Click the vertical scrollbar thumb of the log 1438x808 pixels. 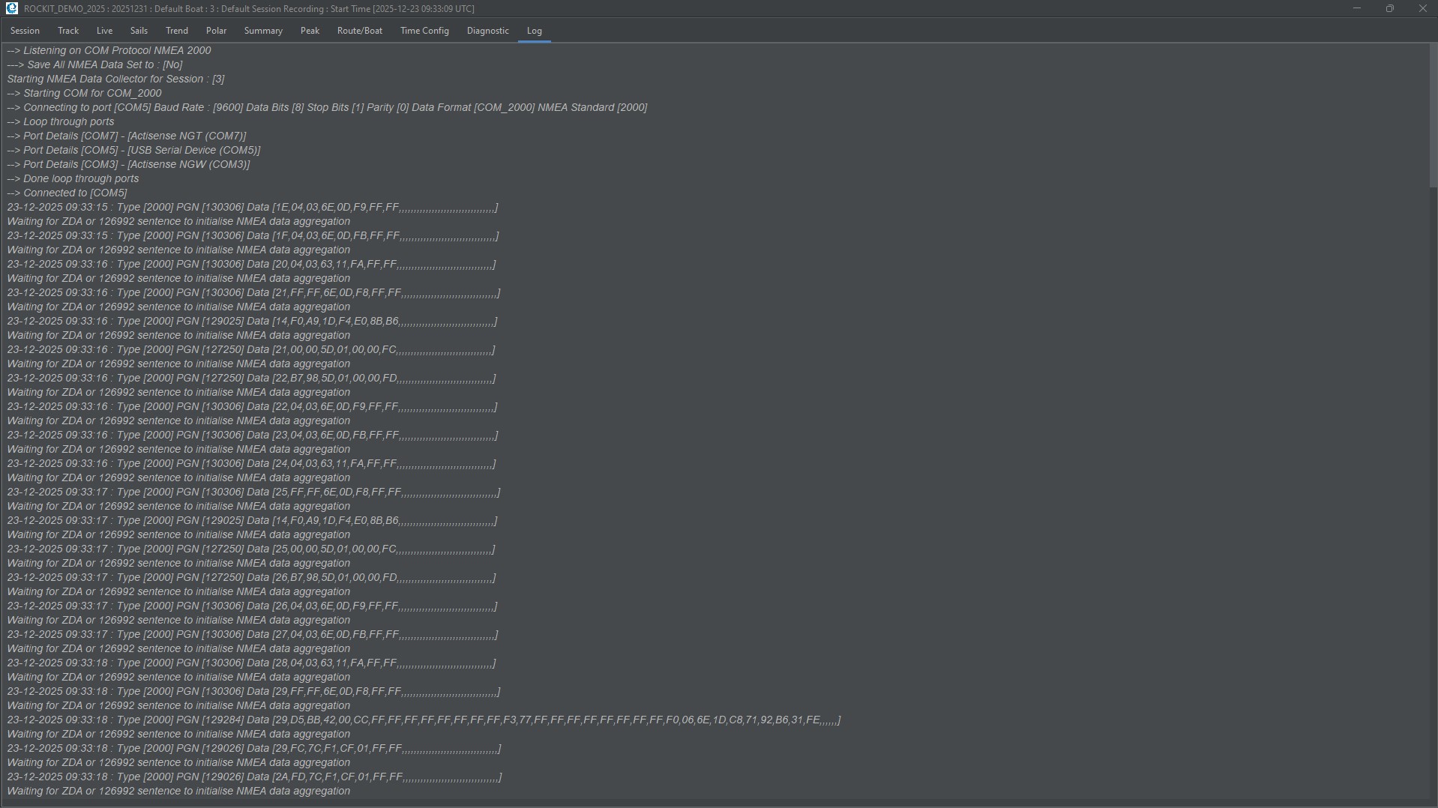click(x=1433, y=116)
